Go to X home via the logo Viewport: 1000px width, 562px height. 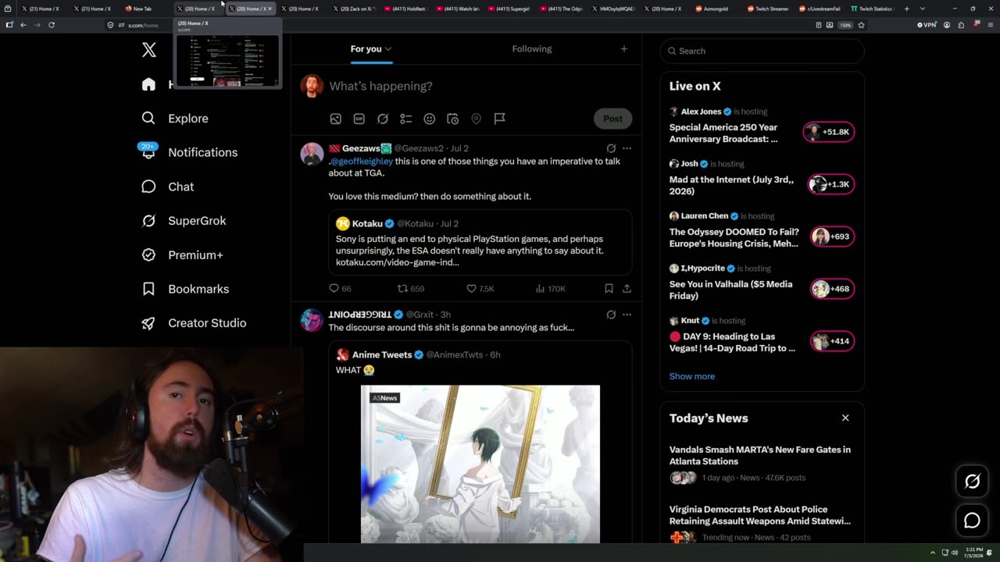pyautogui.click(x=149, y=51)
